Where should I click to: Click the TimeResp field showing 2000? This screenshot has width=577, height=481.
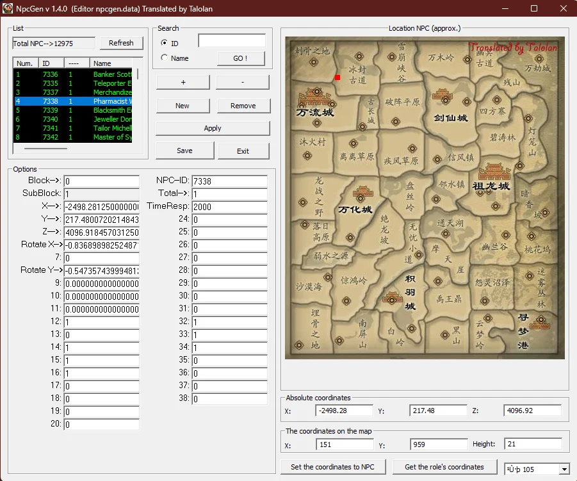[x=230, y=207]
